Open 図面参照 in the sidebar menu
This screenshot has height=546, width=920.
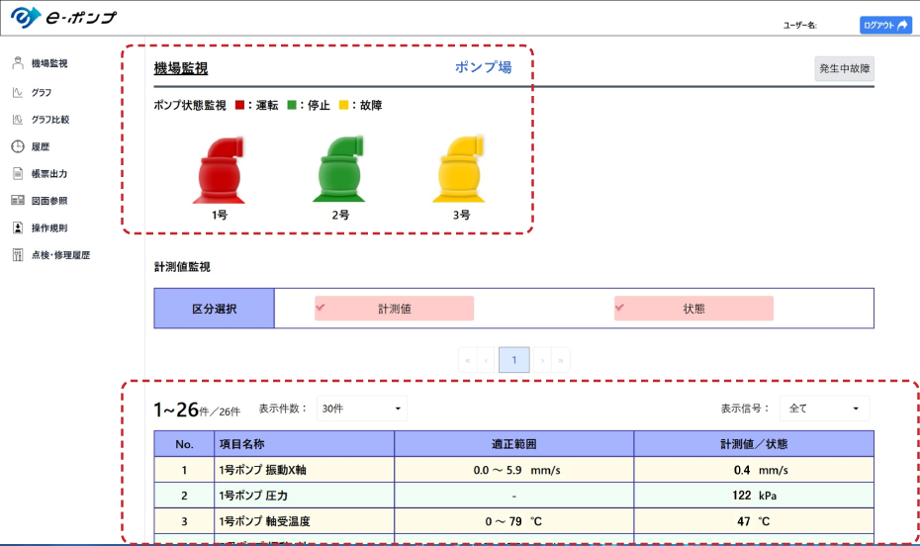tap(49, 201)
